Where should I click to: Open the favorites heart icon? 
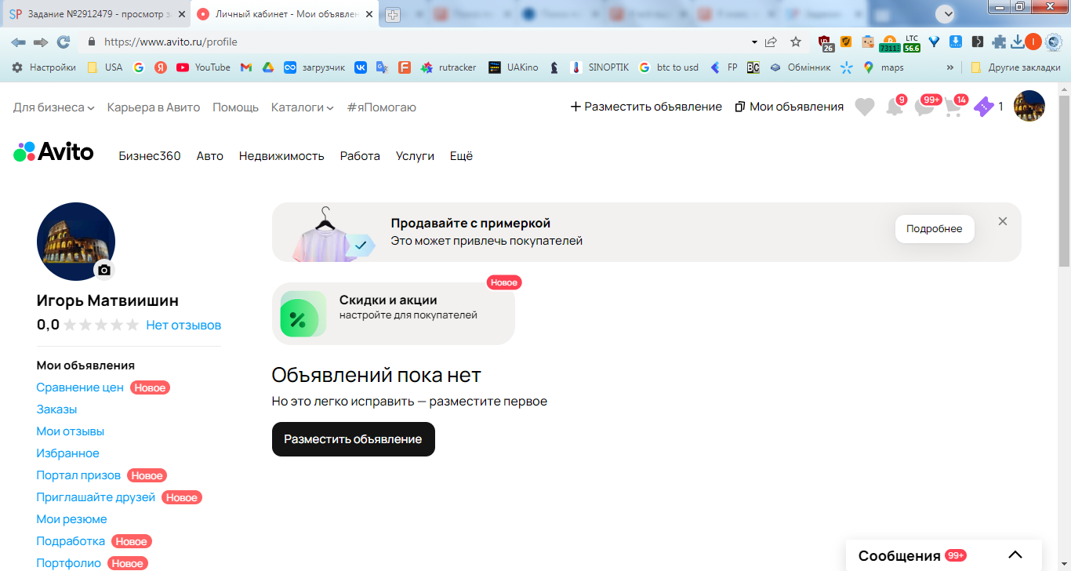coord(865,107)
